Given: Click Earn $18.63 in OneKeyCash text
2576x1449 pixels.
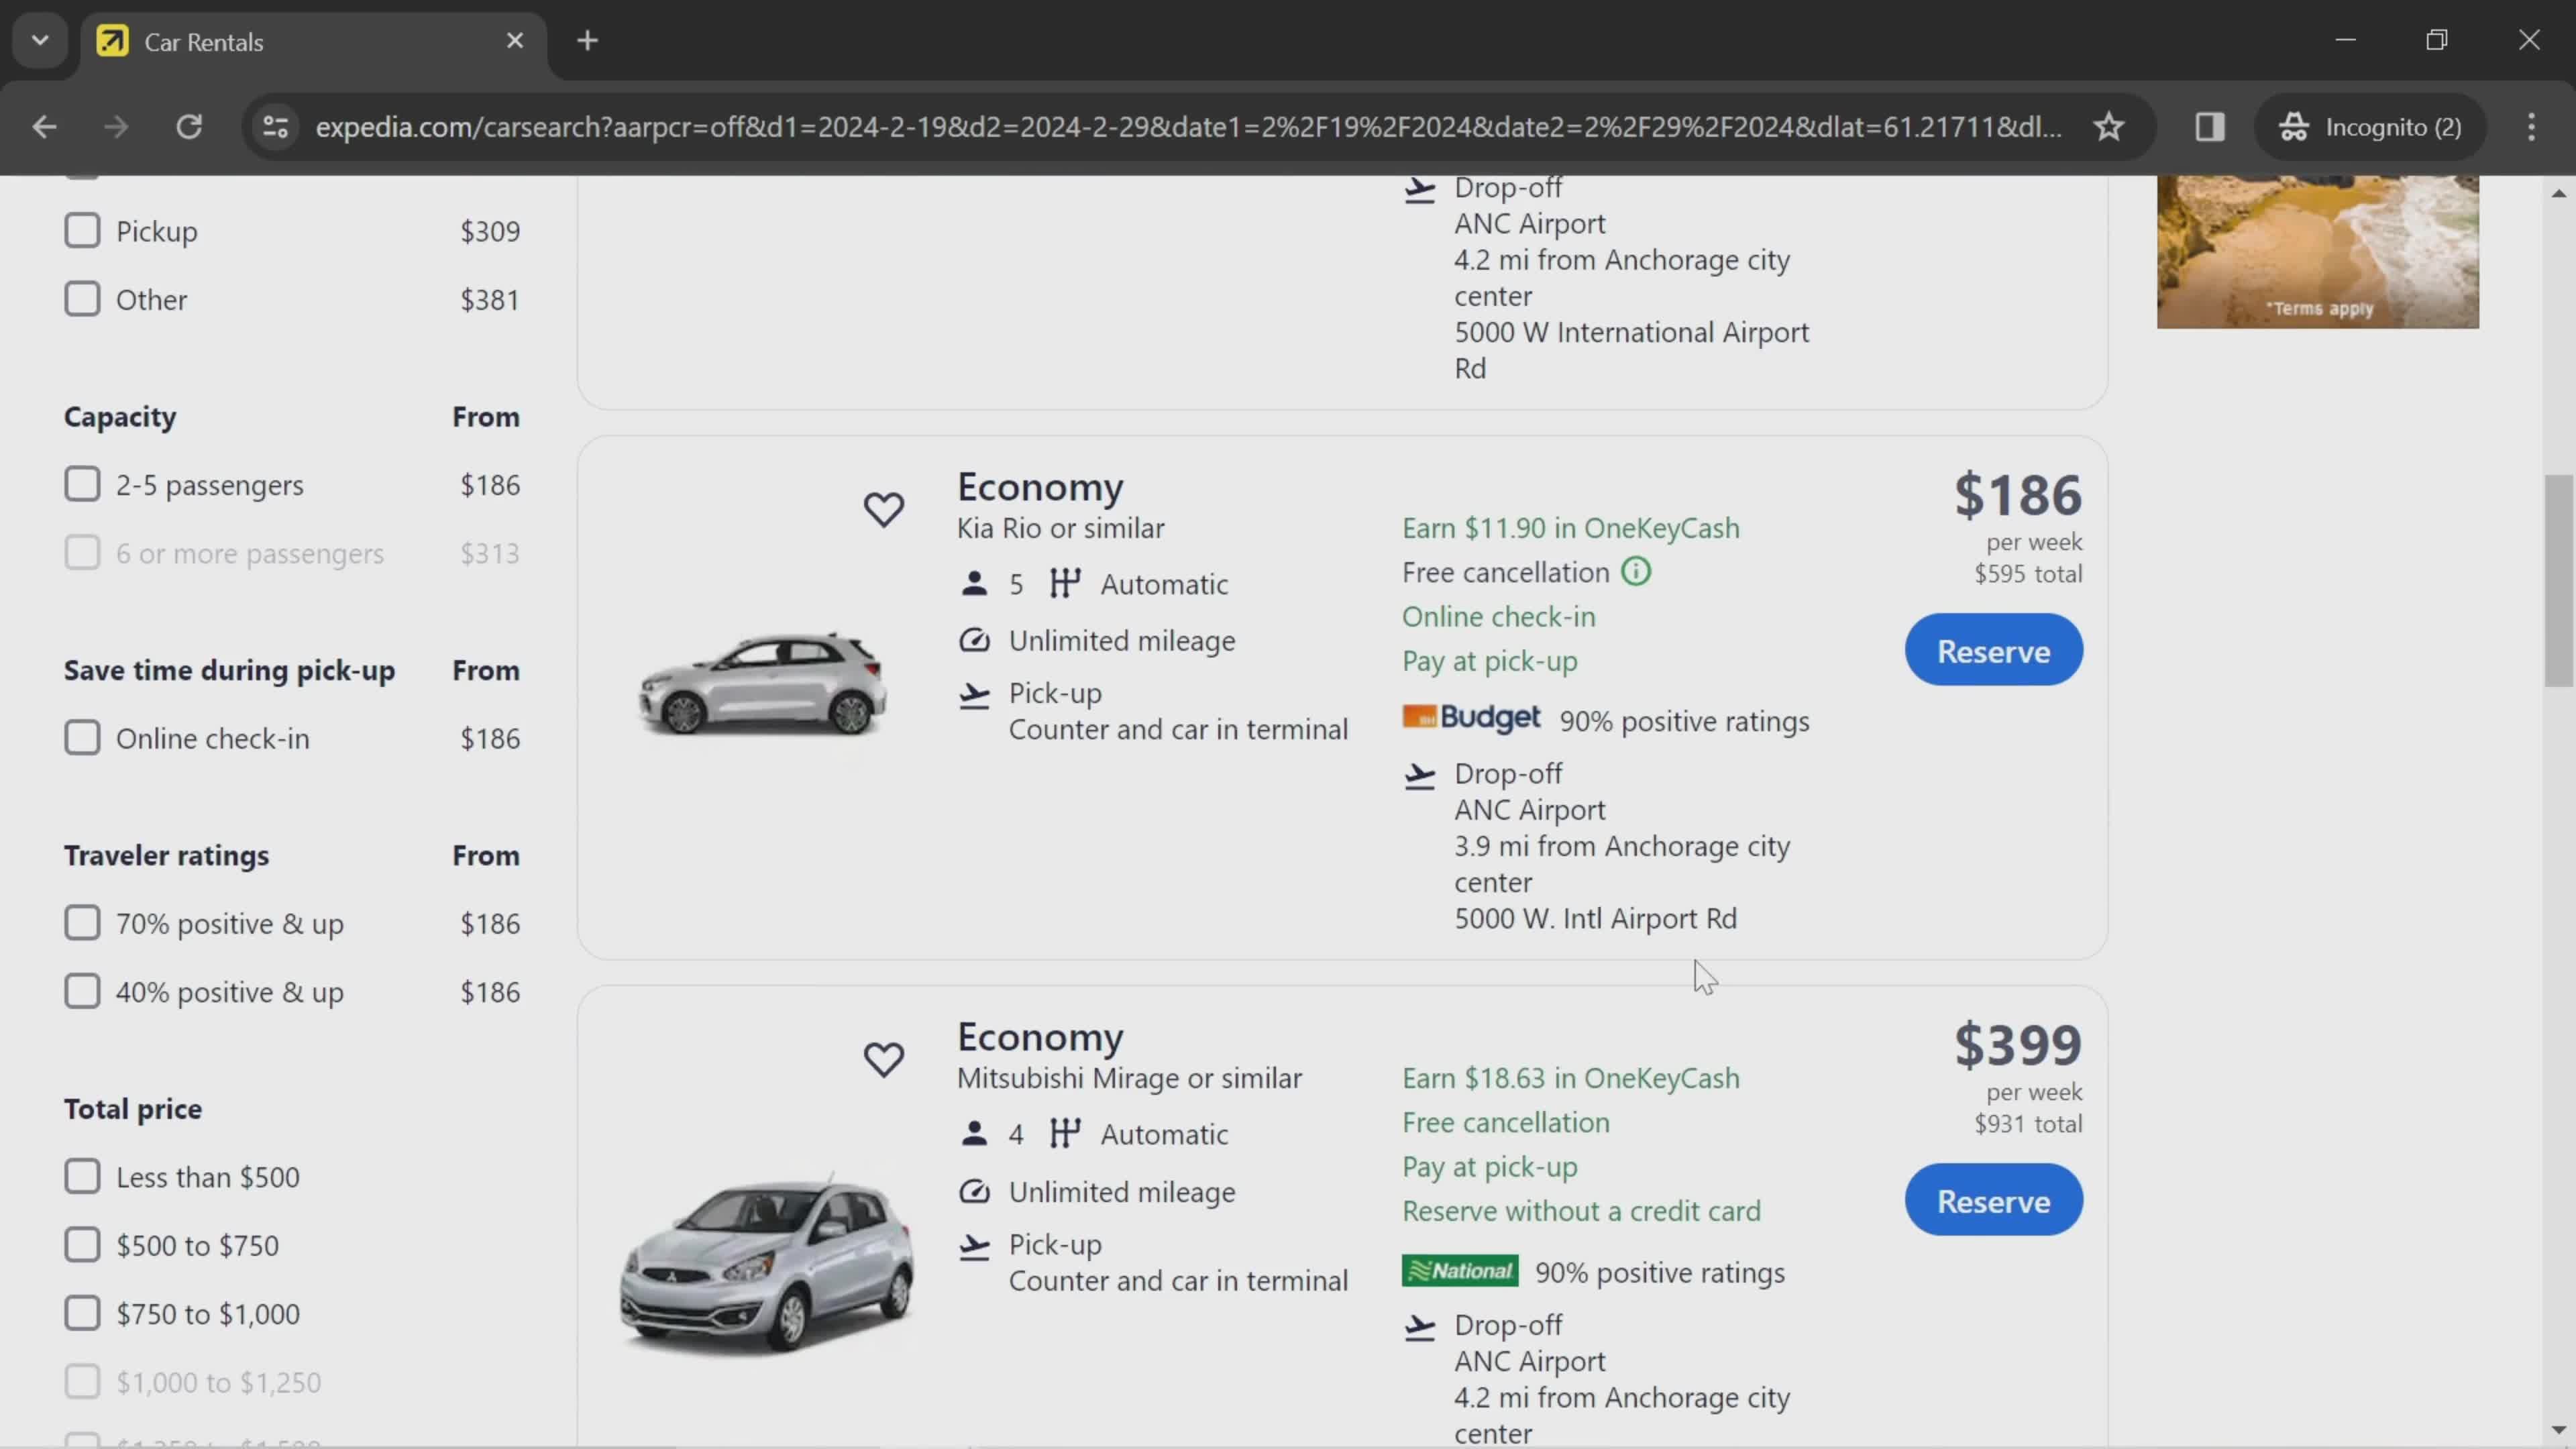Looking at the screenshot, I should click(1570, 1078).
